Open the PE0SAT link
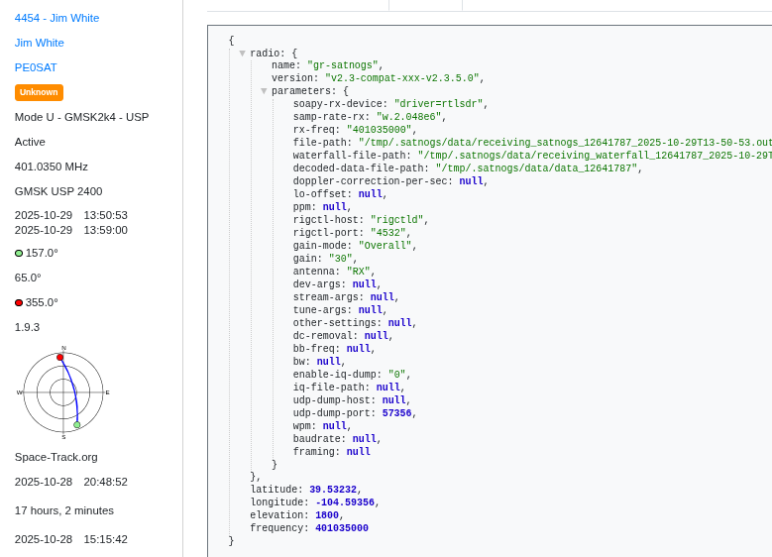The image size is (772, 557). coord(36,67)
